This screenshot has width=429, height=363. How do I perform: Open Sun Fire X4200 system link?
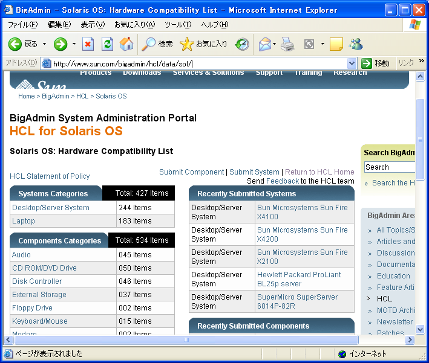click(303, 234)
